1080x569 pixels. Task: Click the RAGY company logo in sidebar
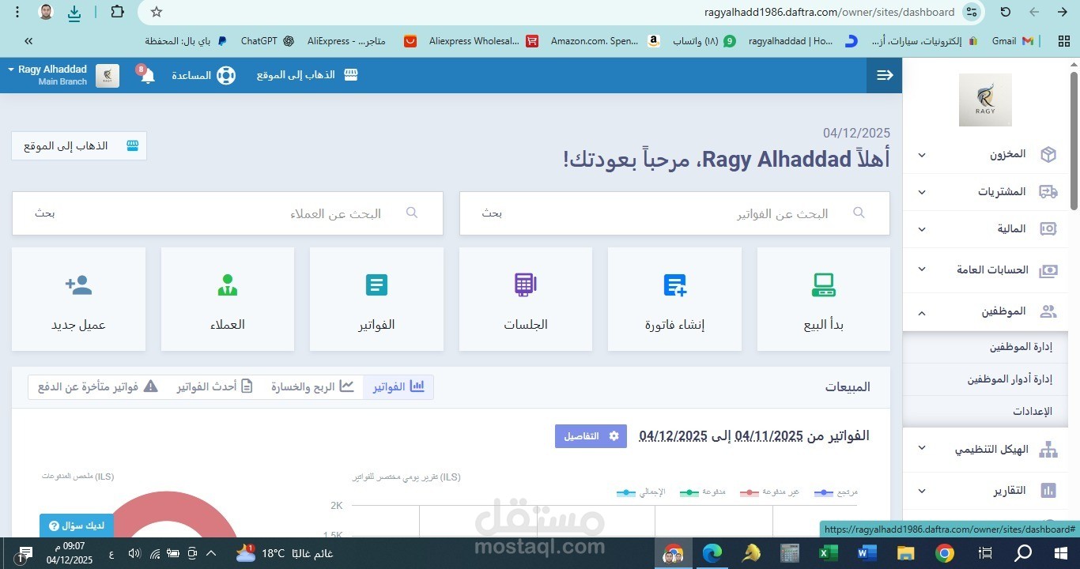pyautogui.click(x=985, y=100)
